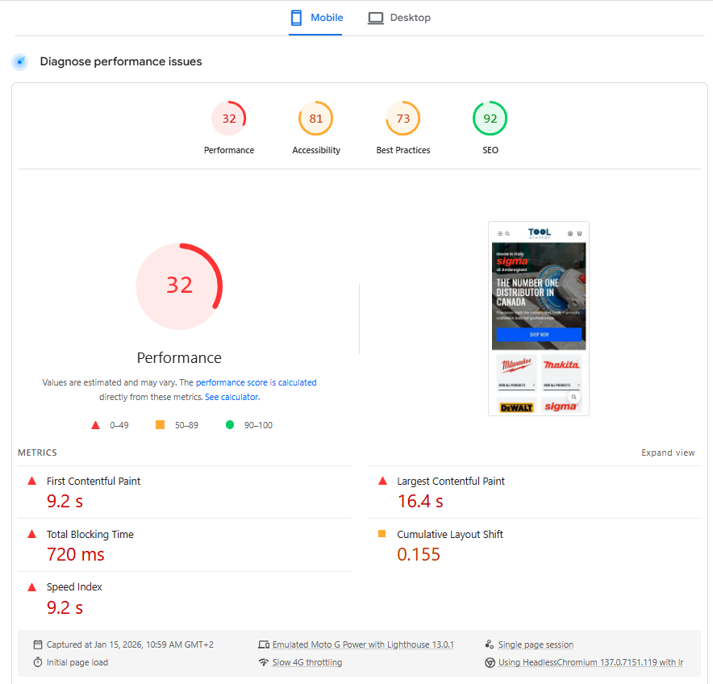The image size is (713, 684).
Task: Click the stopwatch icon beside Initial page load
Action: coord(38,662)
